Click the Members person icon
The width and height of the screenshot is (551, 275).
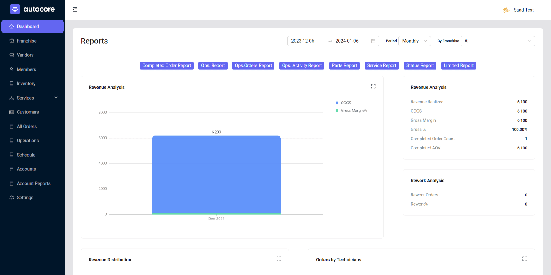point(12,69)
